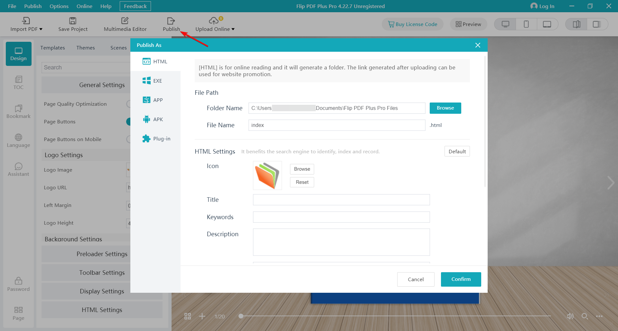Click Buy License Code
Image resolution: width=618 pixels, height=331 pixels.
[413, 24]
